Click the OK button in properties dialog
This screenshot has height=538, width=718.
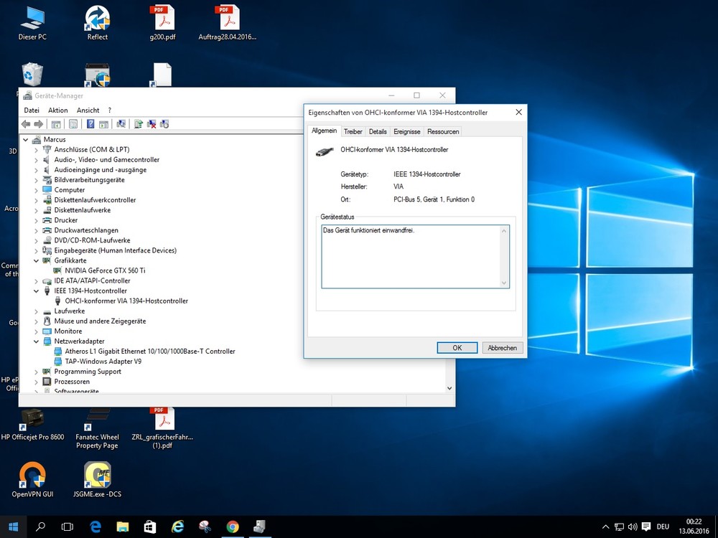pos(457,348)
